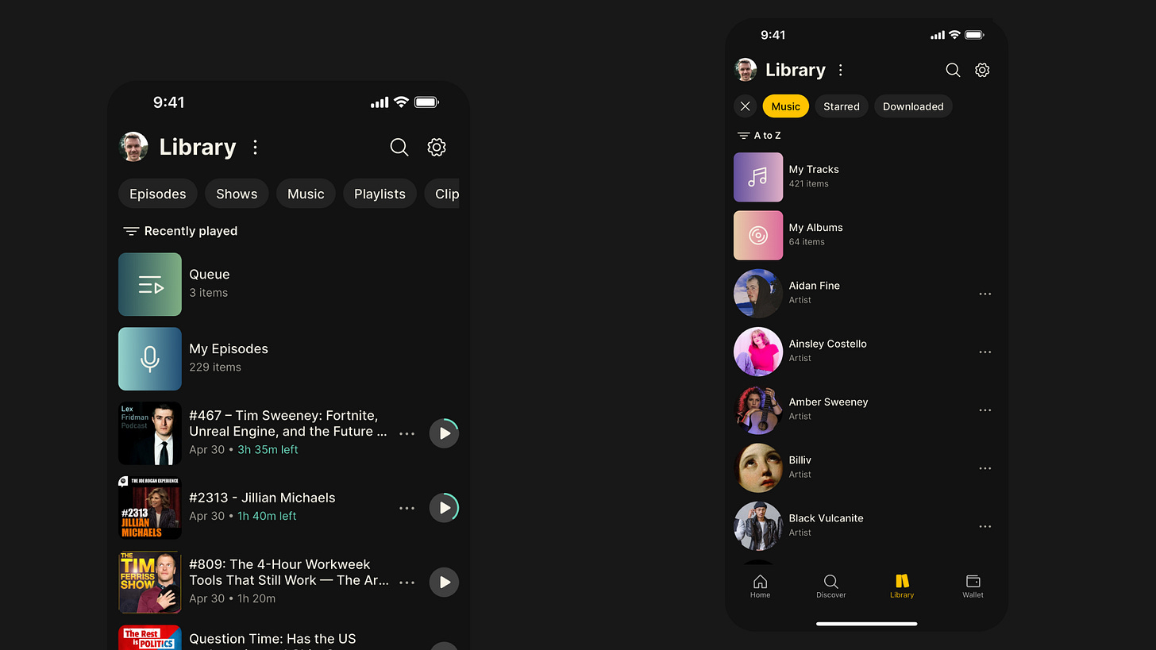Select Library tab in bottom navigation
This screenshot has width=1156, height=650.
coord(902,586)
